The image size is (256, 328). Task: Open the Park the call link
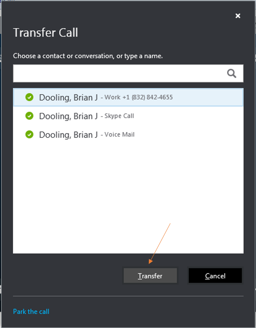[x=31, y=311]
